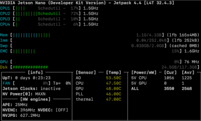Click the EMC '15%' value
Screen dimensions: 201x121
pos(175,51)
